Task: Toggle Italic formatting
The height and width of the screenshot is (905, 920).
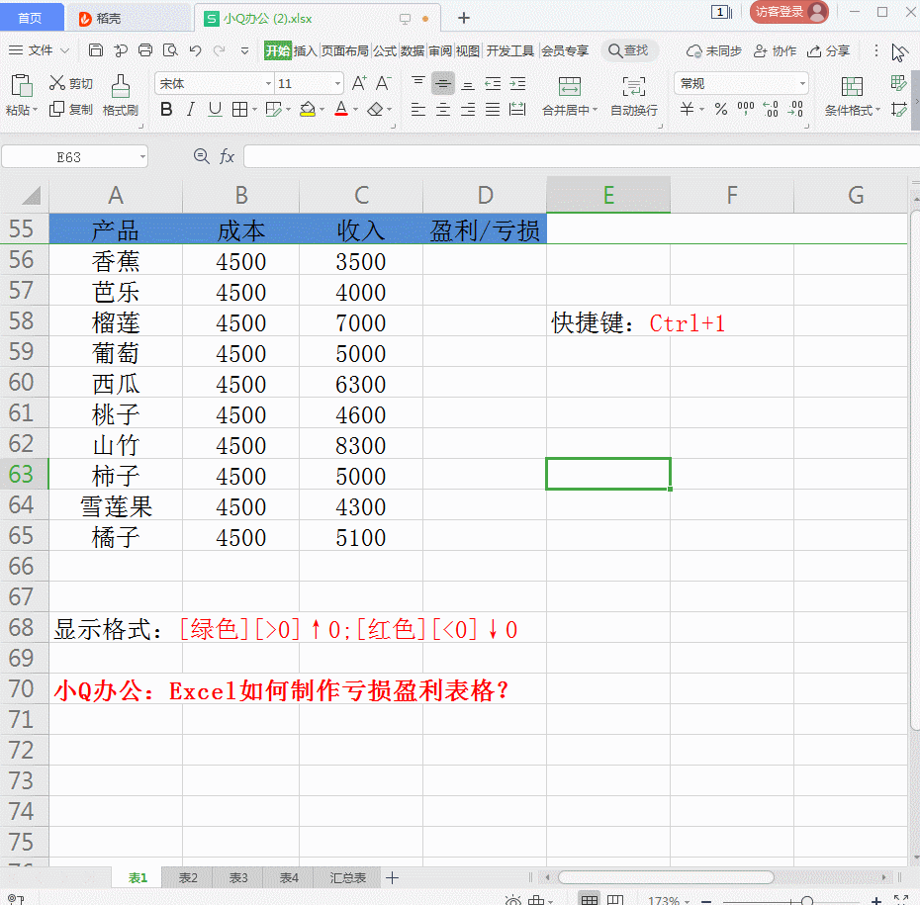Action: pyautogui.click(x=190, y=110)
